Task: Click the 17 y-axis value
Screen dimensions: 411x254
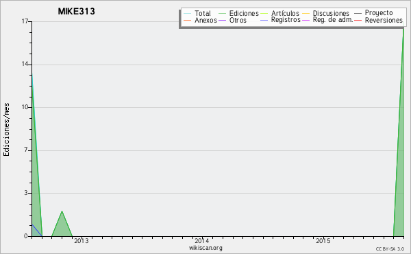Action: (x=25, y=21)
